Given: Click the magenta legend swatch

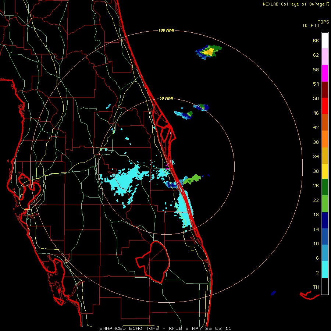Looking at the screenshot, I should pyautogui.click(x=325, y=73).
